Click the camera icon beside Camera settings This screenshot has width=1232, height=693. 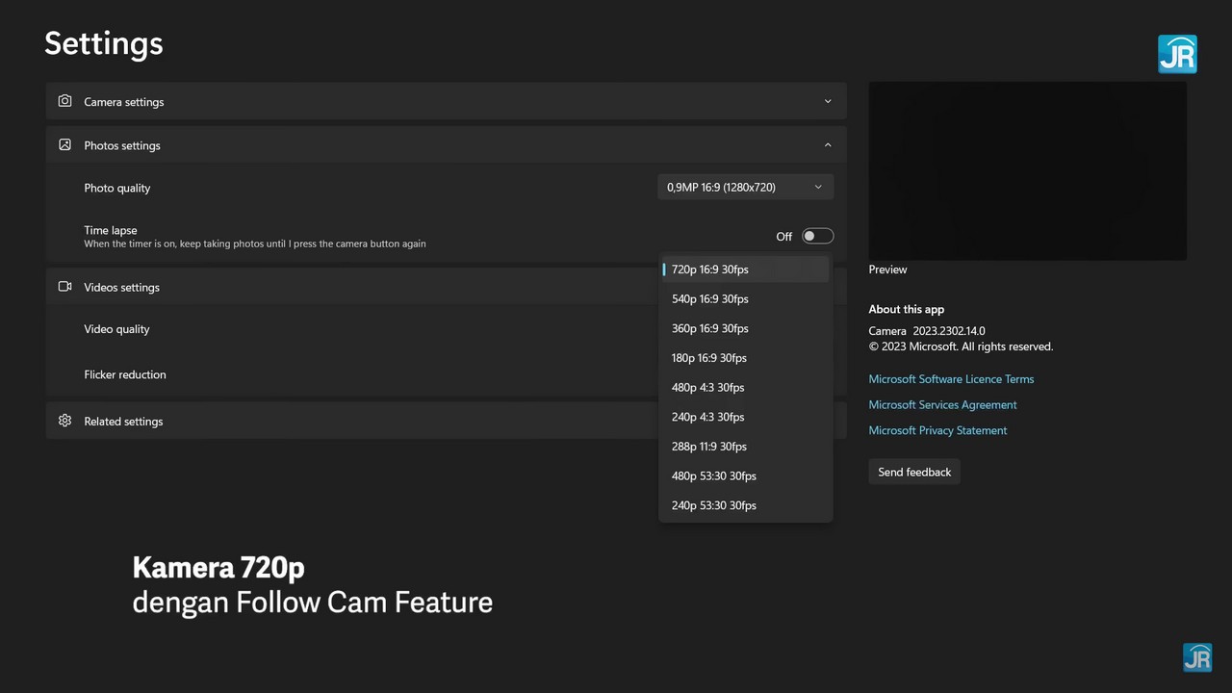[64, 101]
